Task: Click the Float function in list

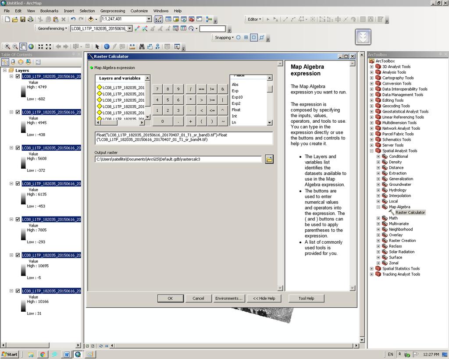Action: click(236, 110)
